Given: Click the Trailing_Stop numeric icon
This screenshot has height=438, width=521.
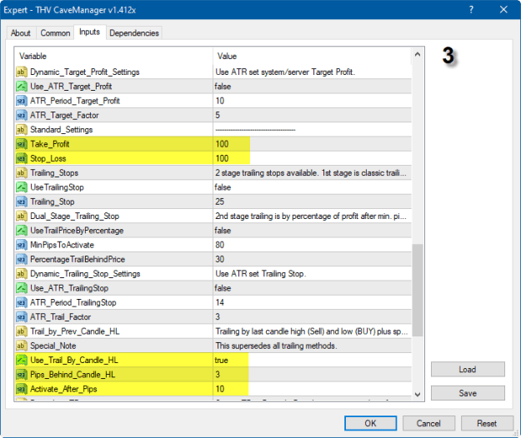Looking at the screenshot, I should [21, 202].
